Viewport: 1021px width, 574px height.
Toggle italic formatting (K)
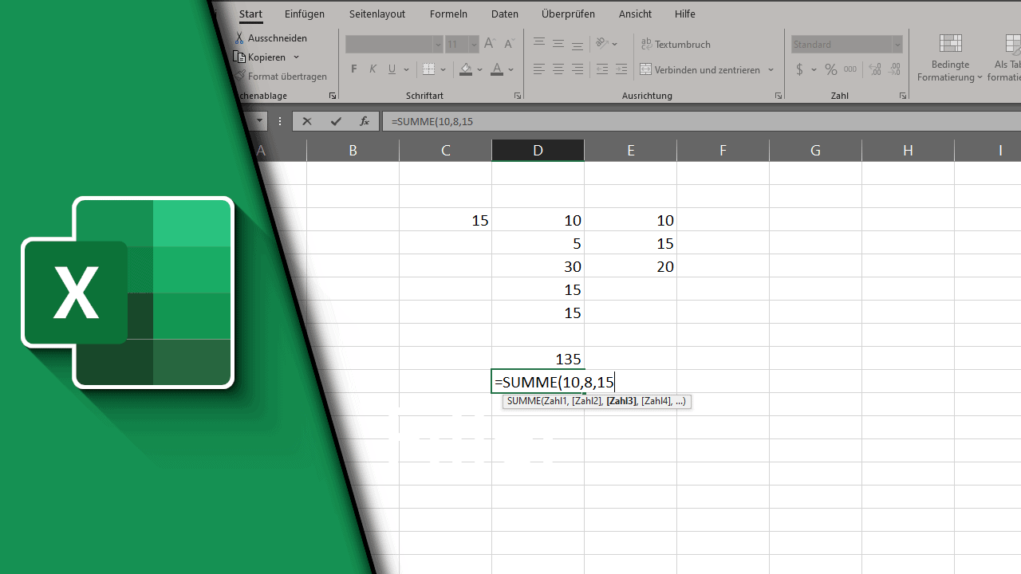pyautogui.click(x=373, y=69)
